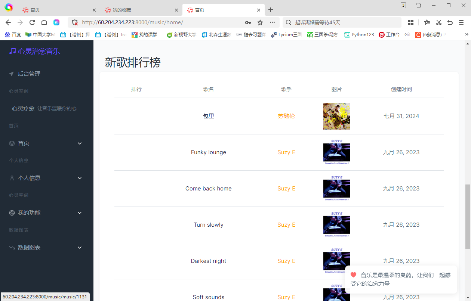Image resolution: width=471 pixels, height=301 pixels.
Task: Click artist 苏勋伦
Action: pos(286,116)
